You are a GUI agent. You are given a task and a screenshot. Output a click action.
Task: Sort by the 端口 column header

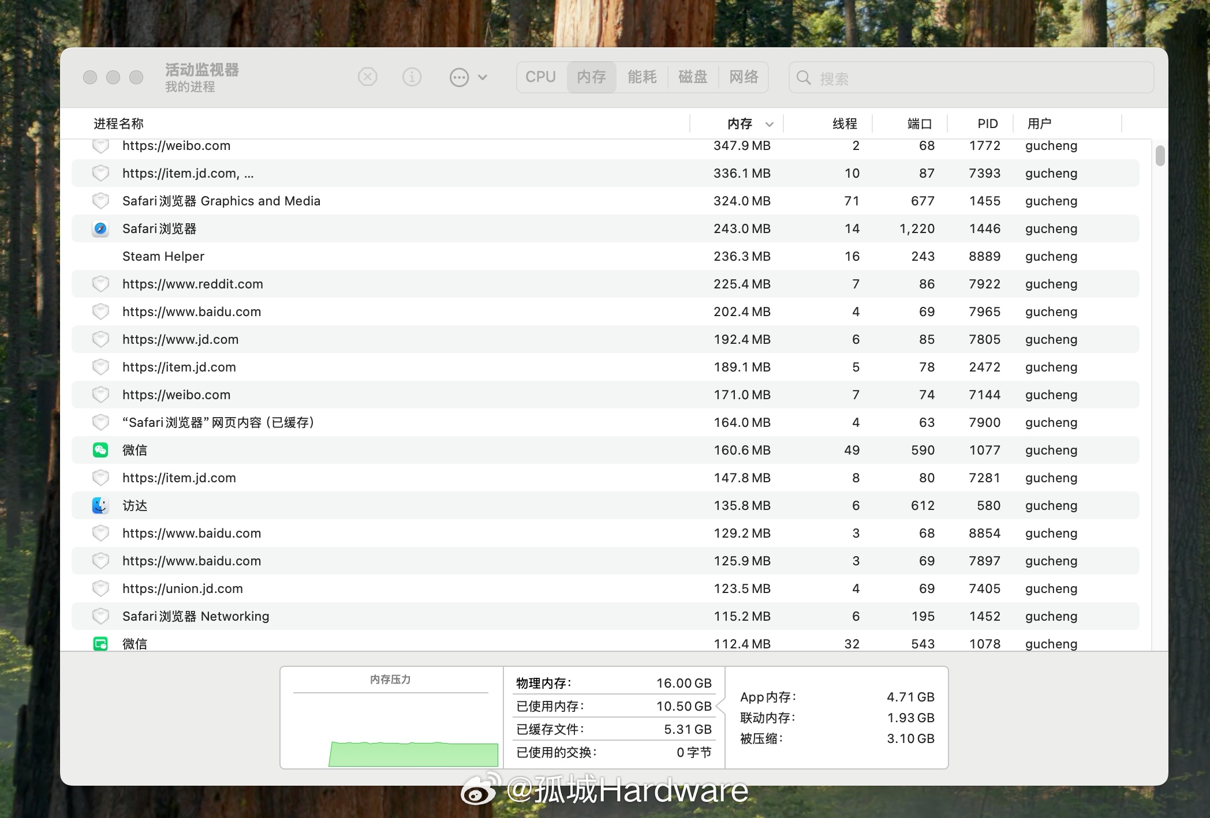(x=920, y=123)
